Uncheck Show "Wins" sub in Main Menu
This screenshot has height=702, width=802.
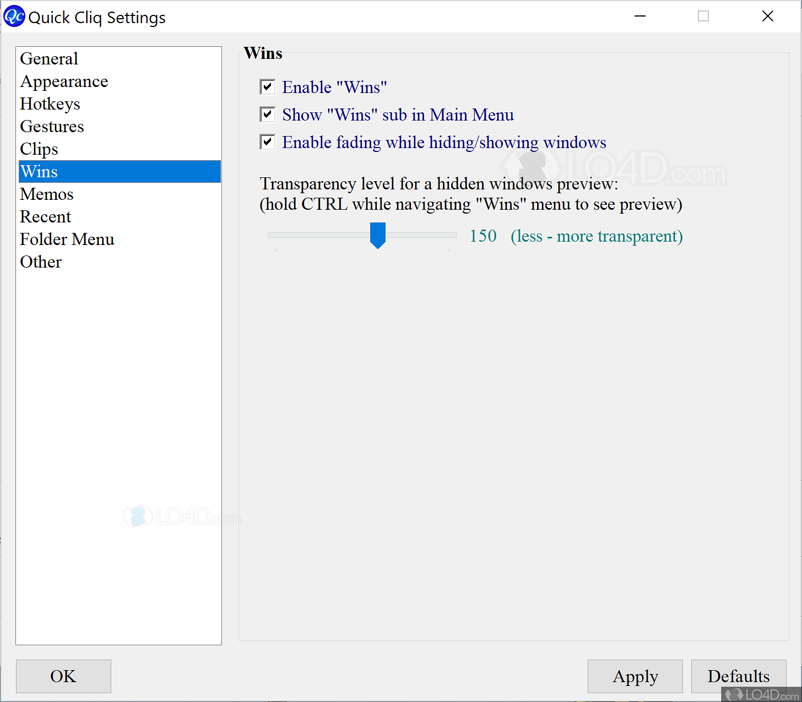(267, 114)
